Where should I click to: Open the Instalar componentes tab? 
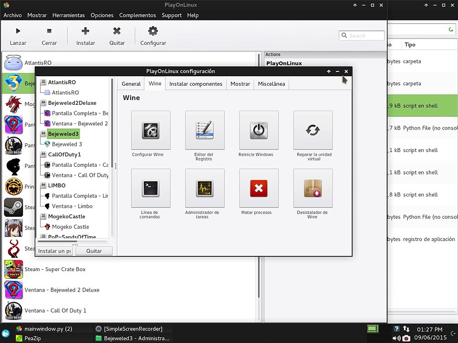pos(196,84)
